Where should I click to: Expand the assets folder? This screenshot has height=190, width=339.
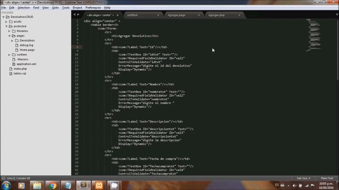tap(6, 22)
